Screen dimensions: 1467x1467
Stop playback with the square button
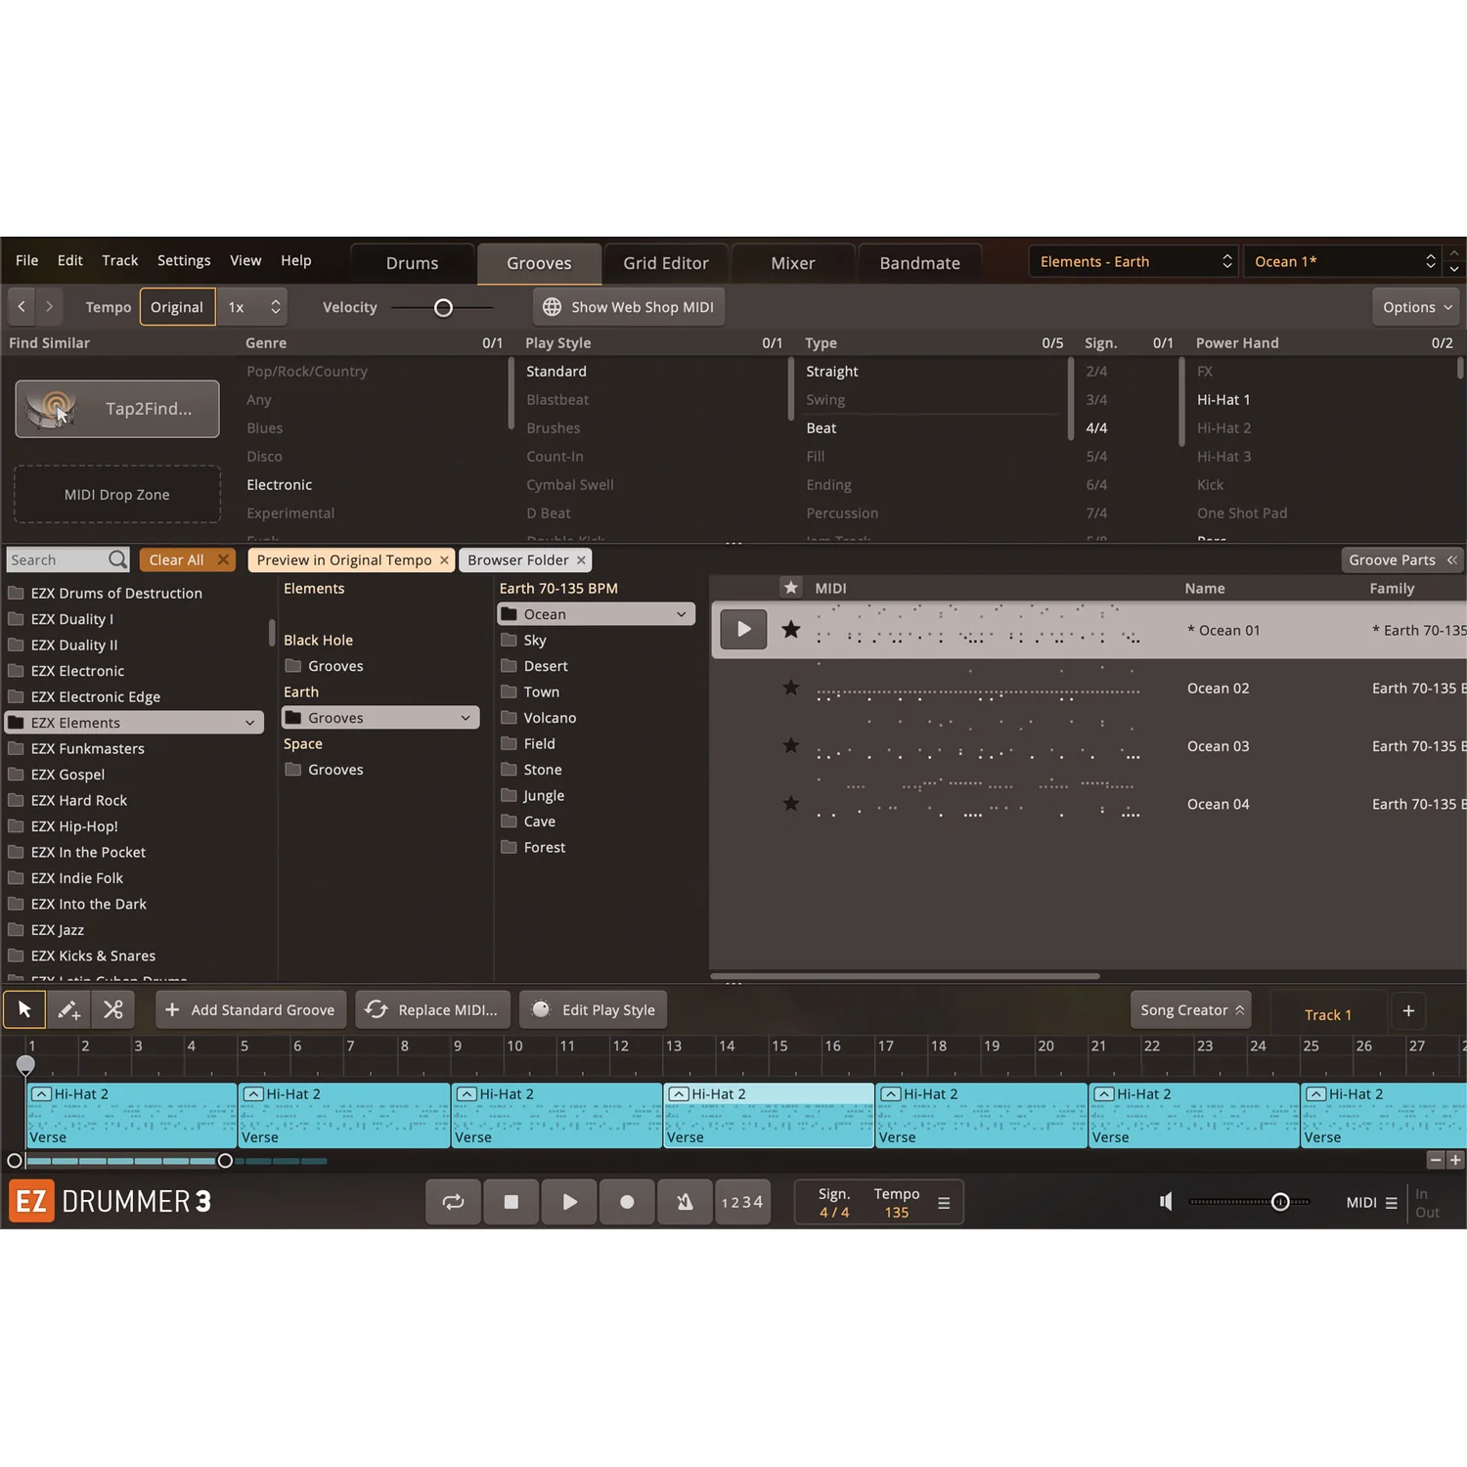point(511,1202)
